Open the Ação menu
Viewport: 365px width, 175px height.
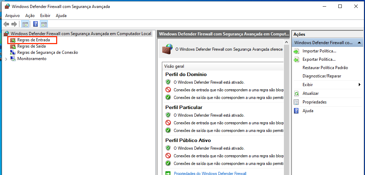30,16
